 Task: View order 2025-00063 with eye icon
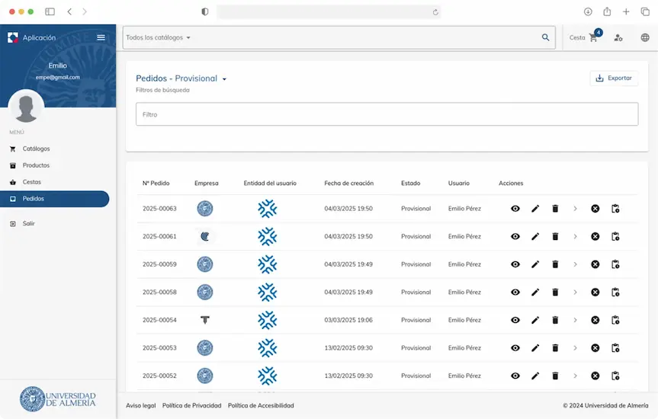515,209
